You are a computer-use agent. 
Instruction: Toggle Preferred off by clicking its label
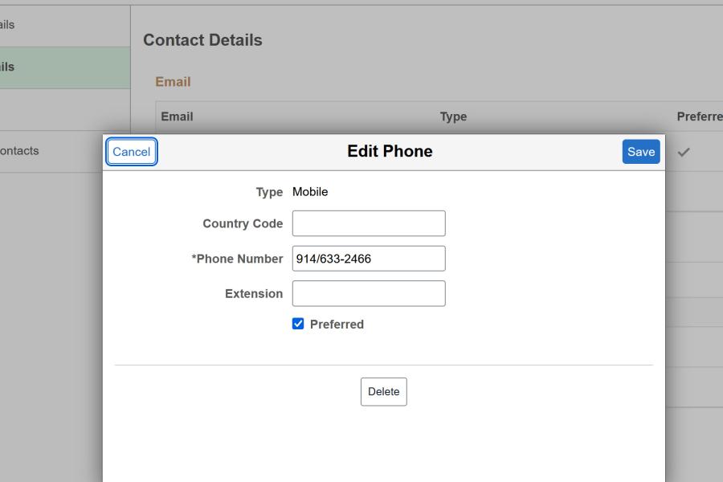click(335, 324)
